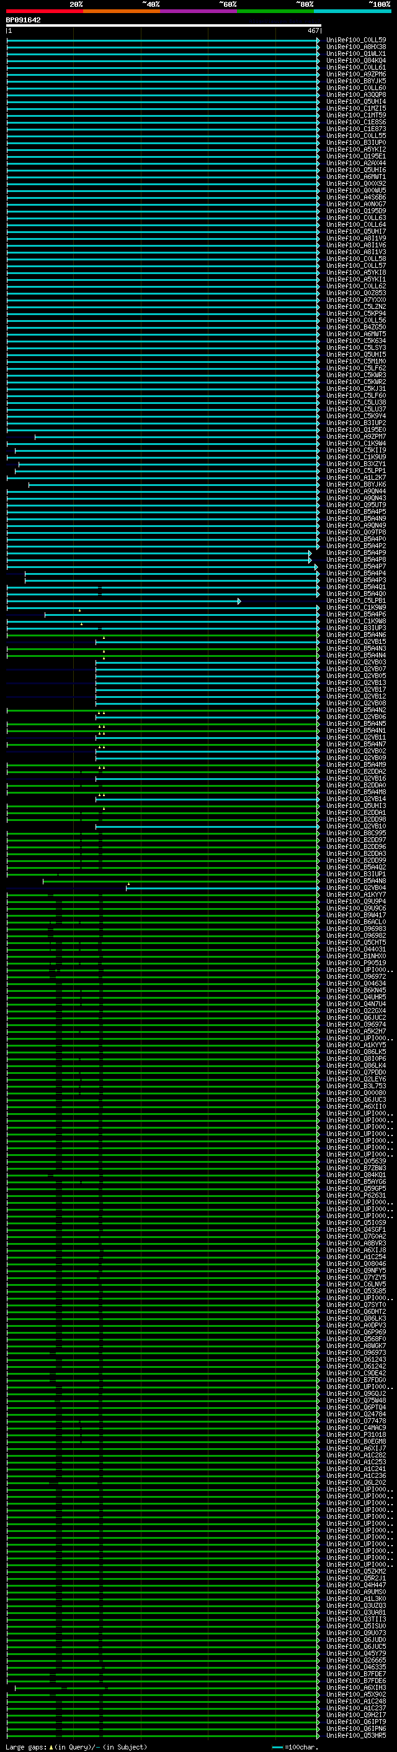Screen dimensions: 397x1752
Task: Select hit label UniRef100_C5K9Y4
Action: 356,416
